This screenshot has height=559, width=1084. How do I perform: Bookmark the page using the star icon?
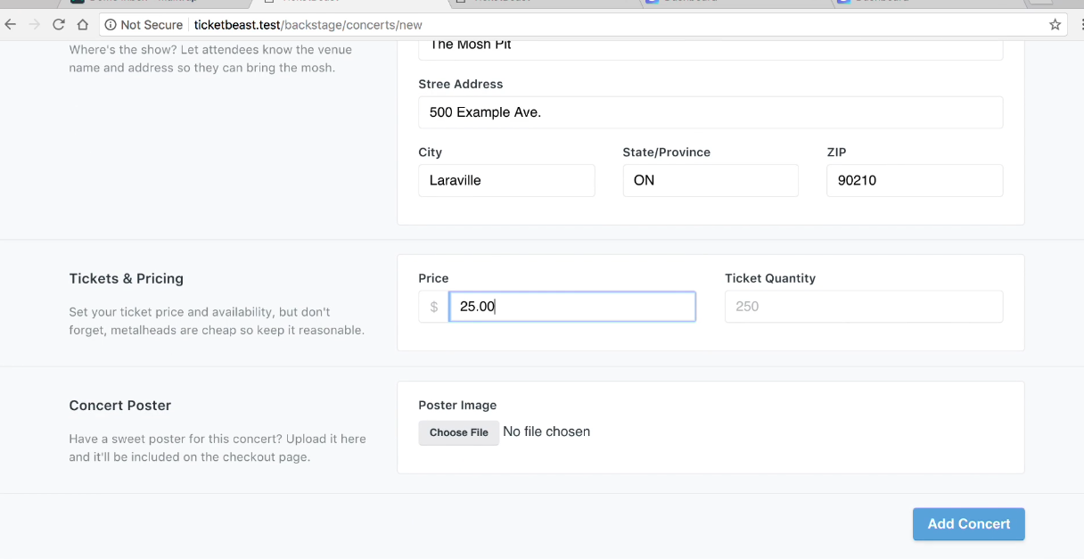[1055, 24]
